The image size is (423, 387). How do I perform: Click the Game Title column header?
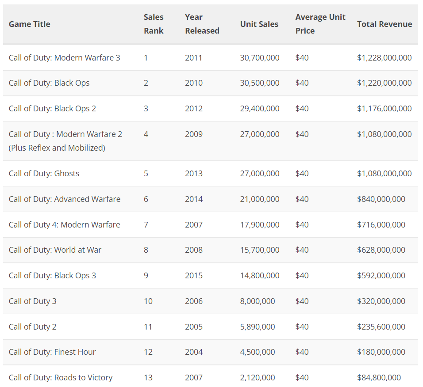pos(30,24)
